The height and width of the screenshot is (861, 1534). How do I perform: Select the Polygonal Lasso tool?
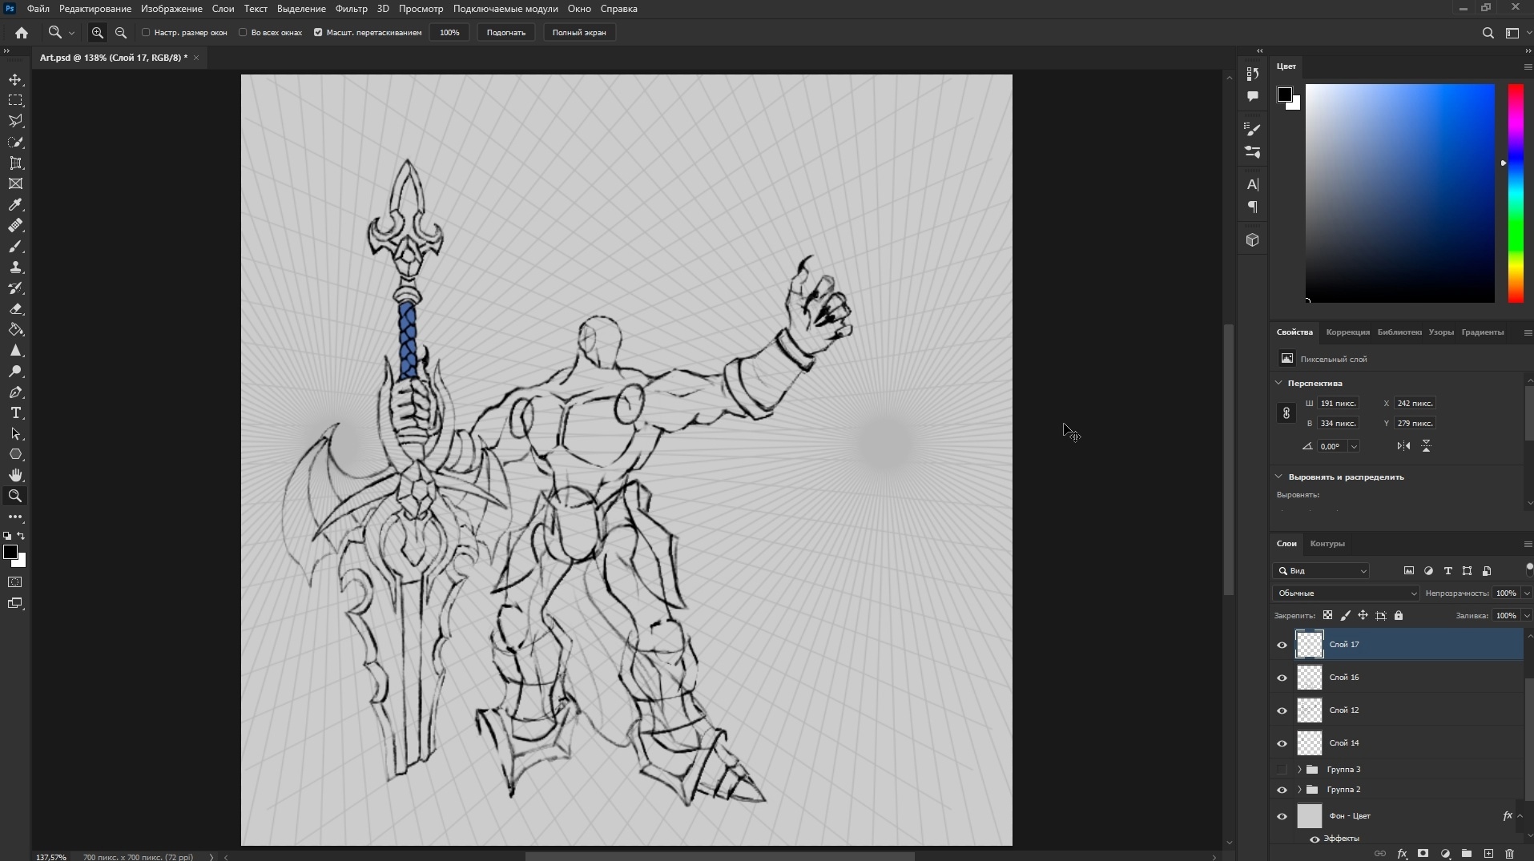[x=15, y=121]
